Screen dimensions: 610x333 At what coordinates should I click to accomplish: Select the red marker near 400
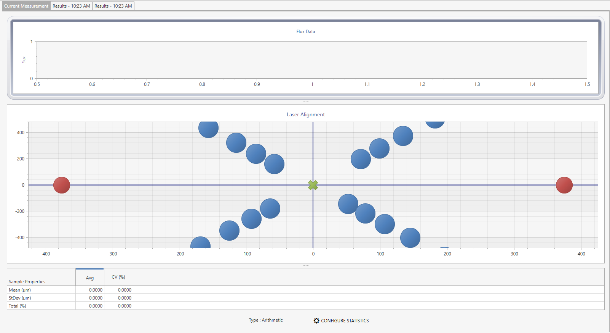[564, 185]
